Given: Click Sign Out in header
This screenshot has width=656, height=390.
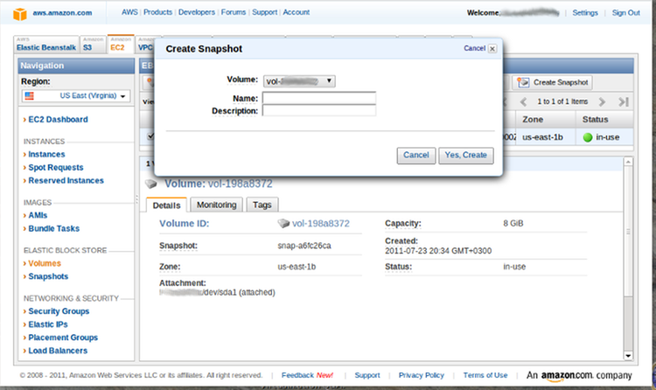Looking at the screenshot, I should coord(626,13).
